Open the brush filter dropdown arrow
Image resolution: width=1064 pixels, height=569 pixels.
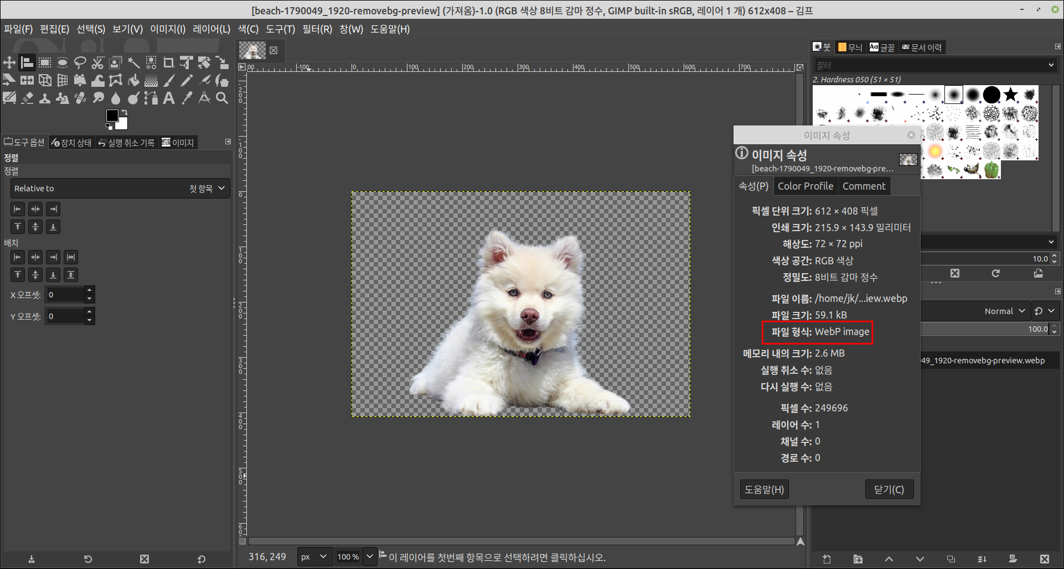click(x=1051, y=65)
